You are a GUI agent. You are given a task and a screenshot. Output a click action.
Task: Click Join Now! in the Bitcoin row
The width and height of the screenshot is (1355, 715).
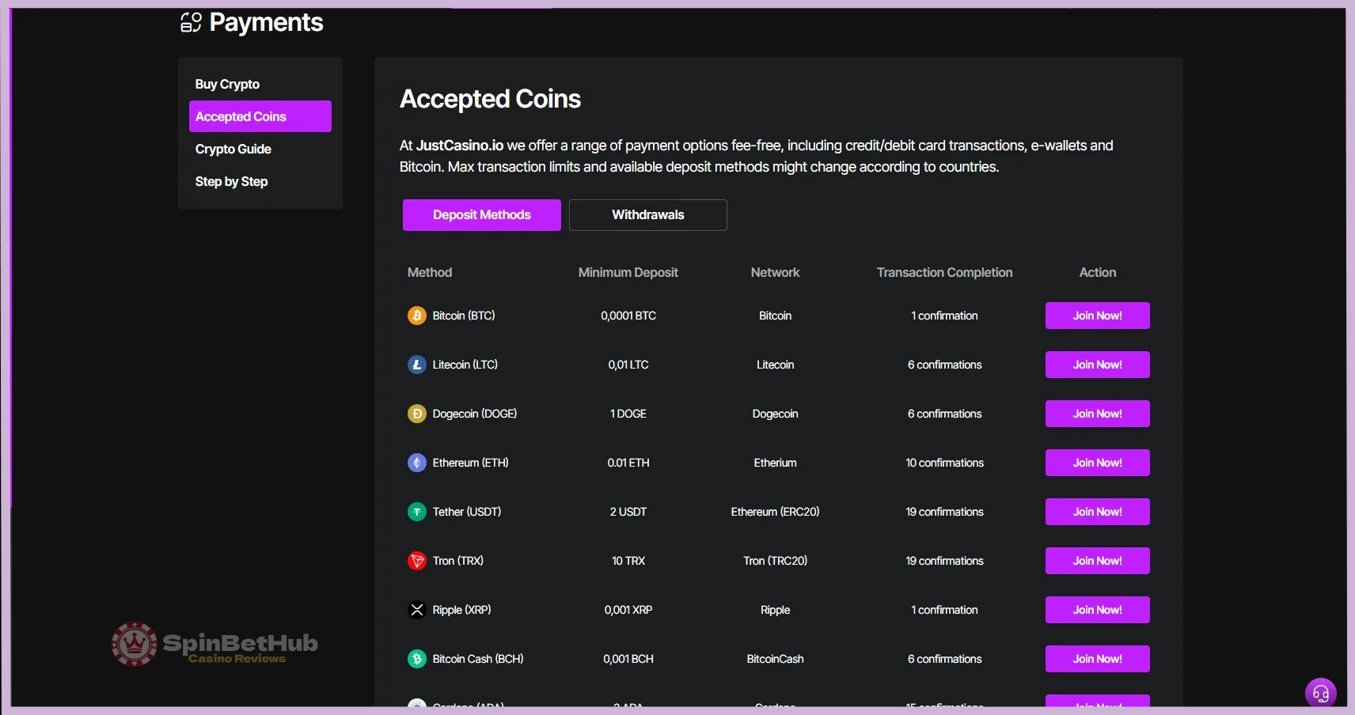pyautogui.click(x=1098, y=316)
